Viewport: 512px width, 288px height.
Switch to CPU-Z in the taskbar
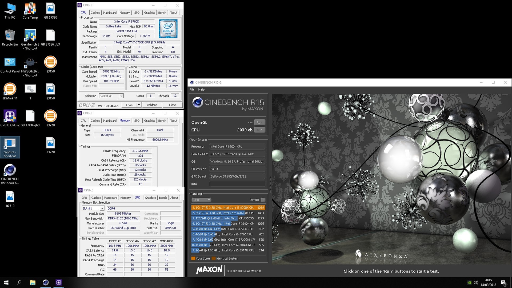click(59, 282)
